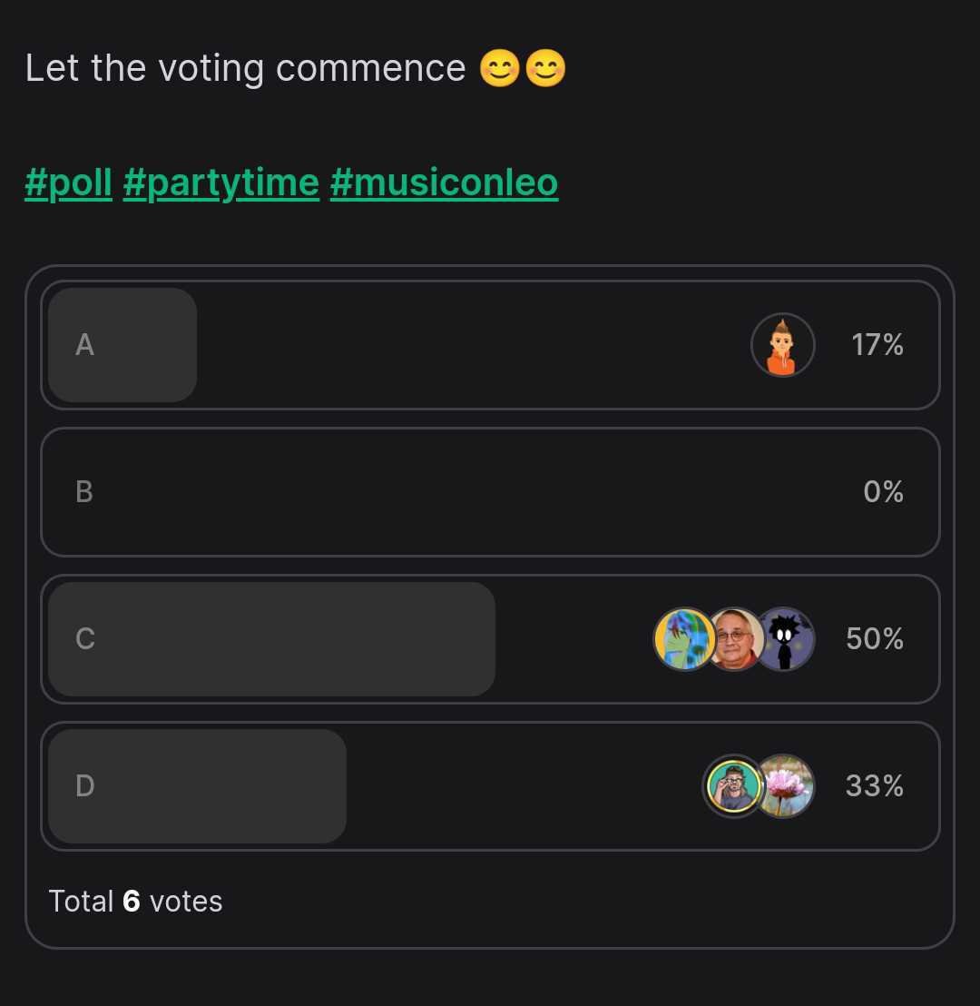Screen dimensions: 980x1006
Task: Click the 50% result on option C
Action: [875, 639]
